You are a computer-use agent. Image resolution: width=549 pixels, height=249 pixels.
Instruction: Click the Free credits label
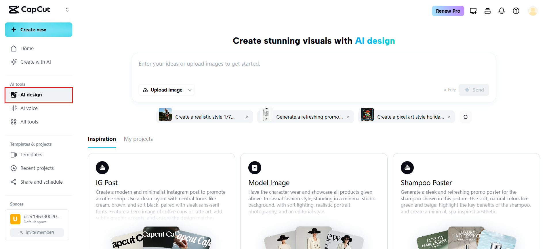pos(450,90)
